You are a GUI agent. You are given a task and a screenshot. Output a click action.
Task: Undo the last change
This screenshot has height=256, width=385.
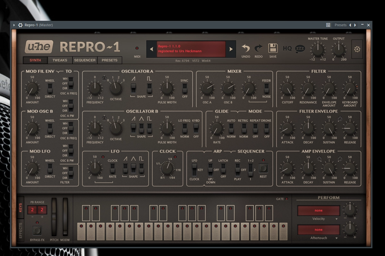(x=246, y=48)
